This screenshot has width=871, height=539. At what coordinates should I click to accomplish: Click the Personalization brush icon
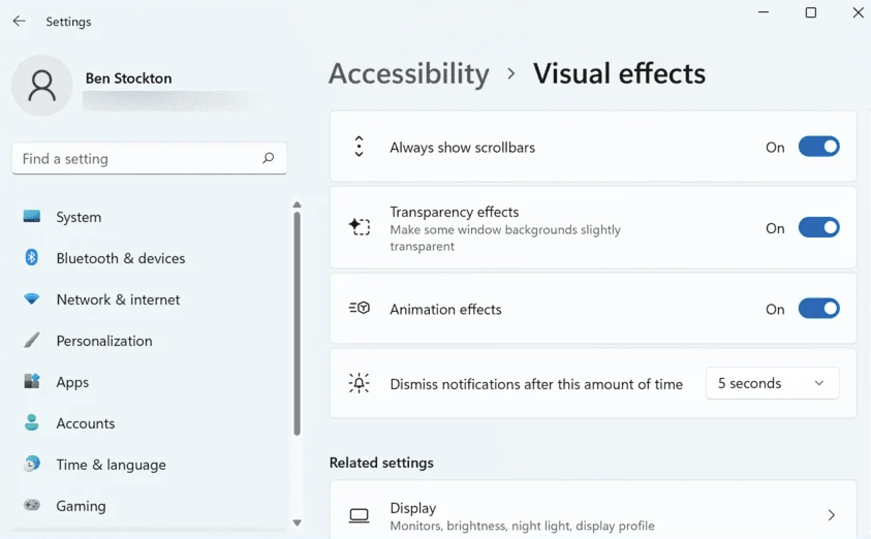pyautogui.click(x=32, y=340)
